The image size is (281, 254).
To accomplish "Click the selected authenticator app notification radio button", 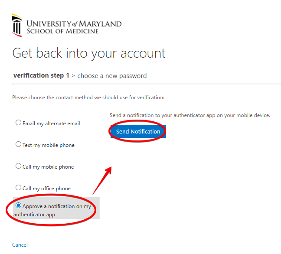I will (x=19, y=205).
